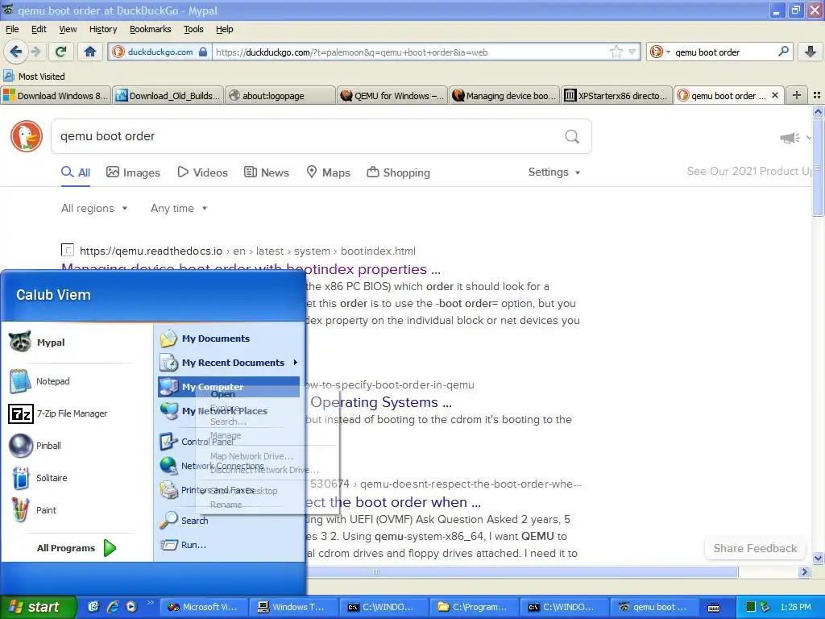Image resolution: width=825 pixels, height=619 pixels.
Task: Switch to QEMU for Windows tab
Action: tap(392, 95)
